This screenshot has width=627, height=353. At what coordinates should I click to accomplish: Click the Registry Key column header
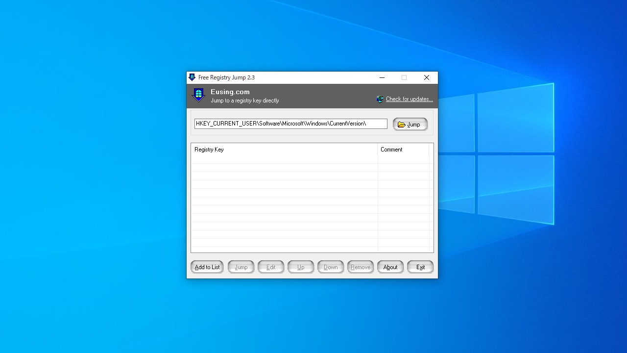click(x=284, y=150)
